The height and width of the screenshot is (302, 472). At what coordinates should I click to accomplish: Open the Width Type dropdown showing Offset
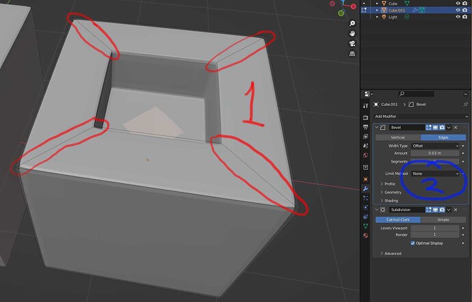[435, 146]
